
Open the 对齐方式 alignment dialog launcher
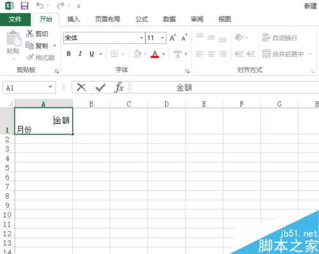(312, 71)
